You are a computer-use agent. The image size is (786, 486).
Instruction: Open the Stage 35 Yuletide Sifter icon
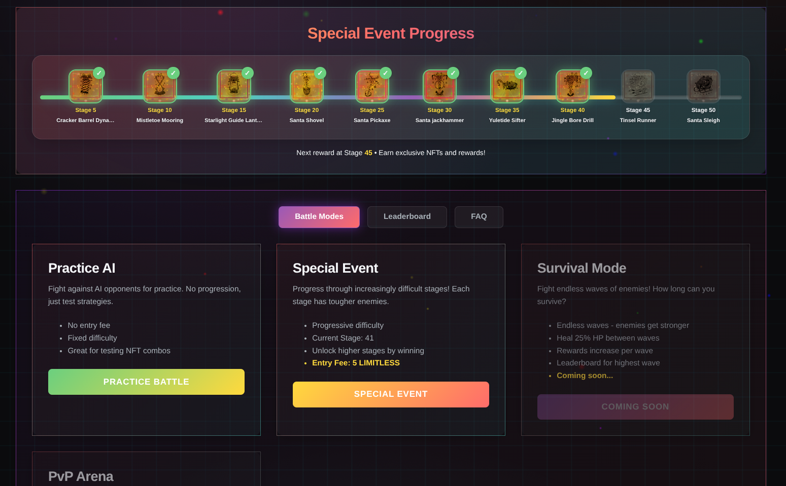tap(507, 87)
